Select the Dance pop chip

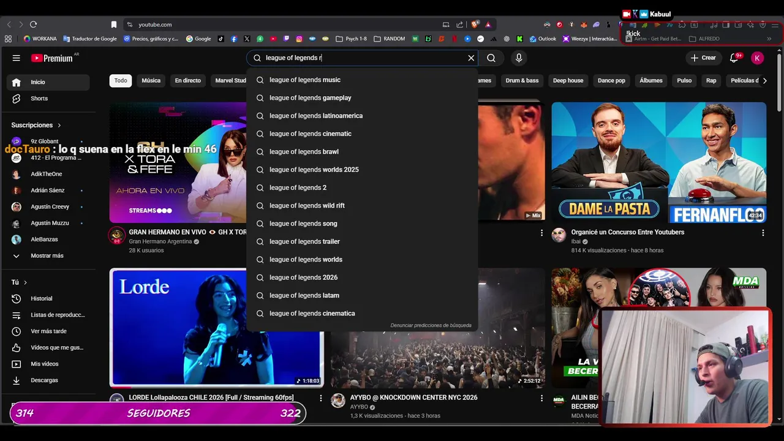[x=611, y=80]
